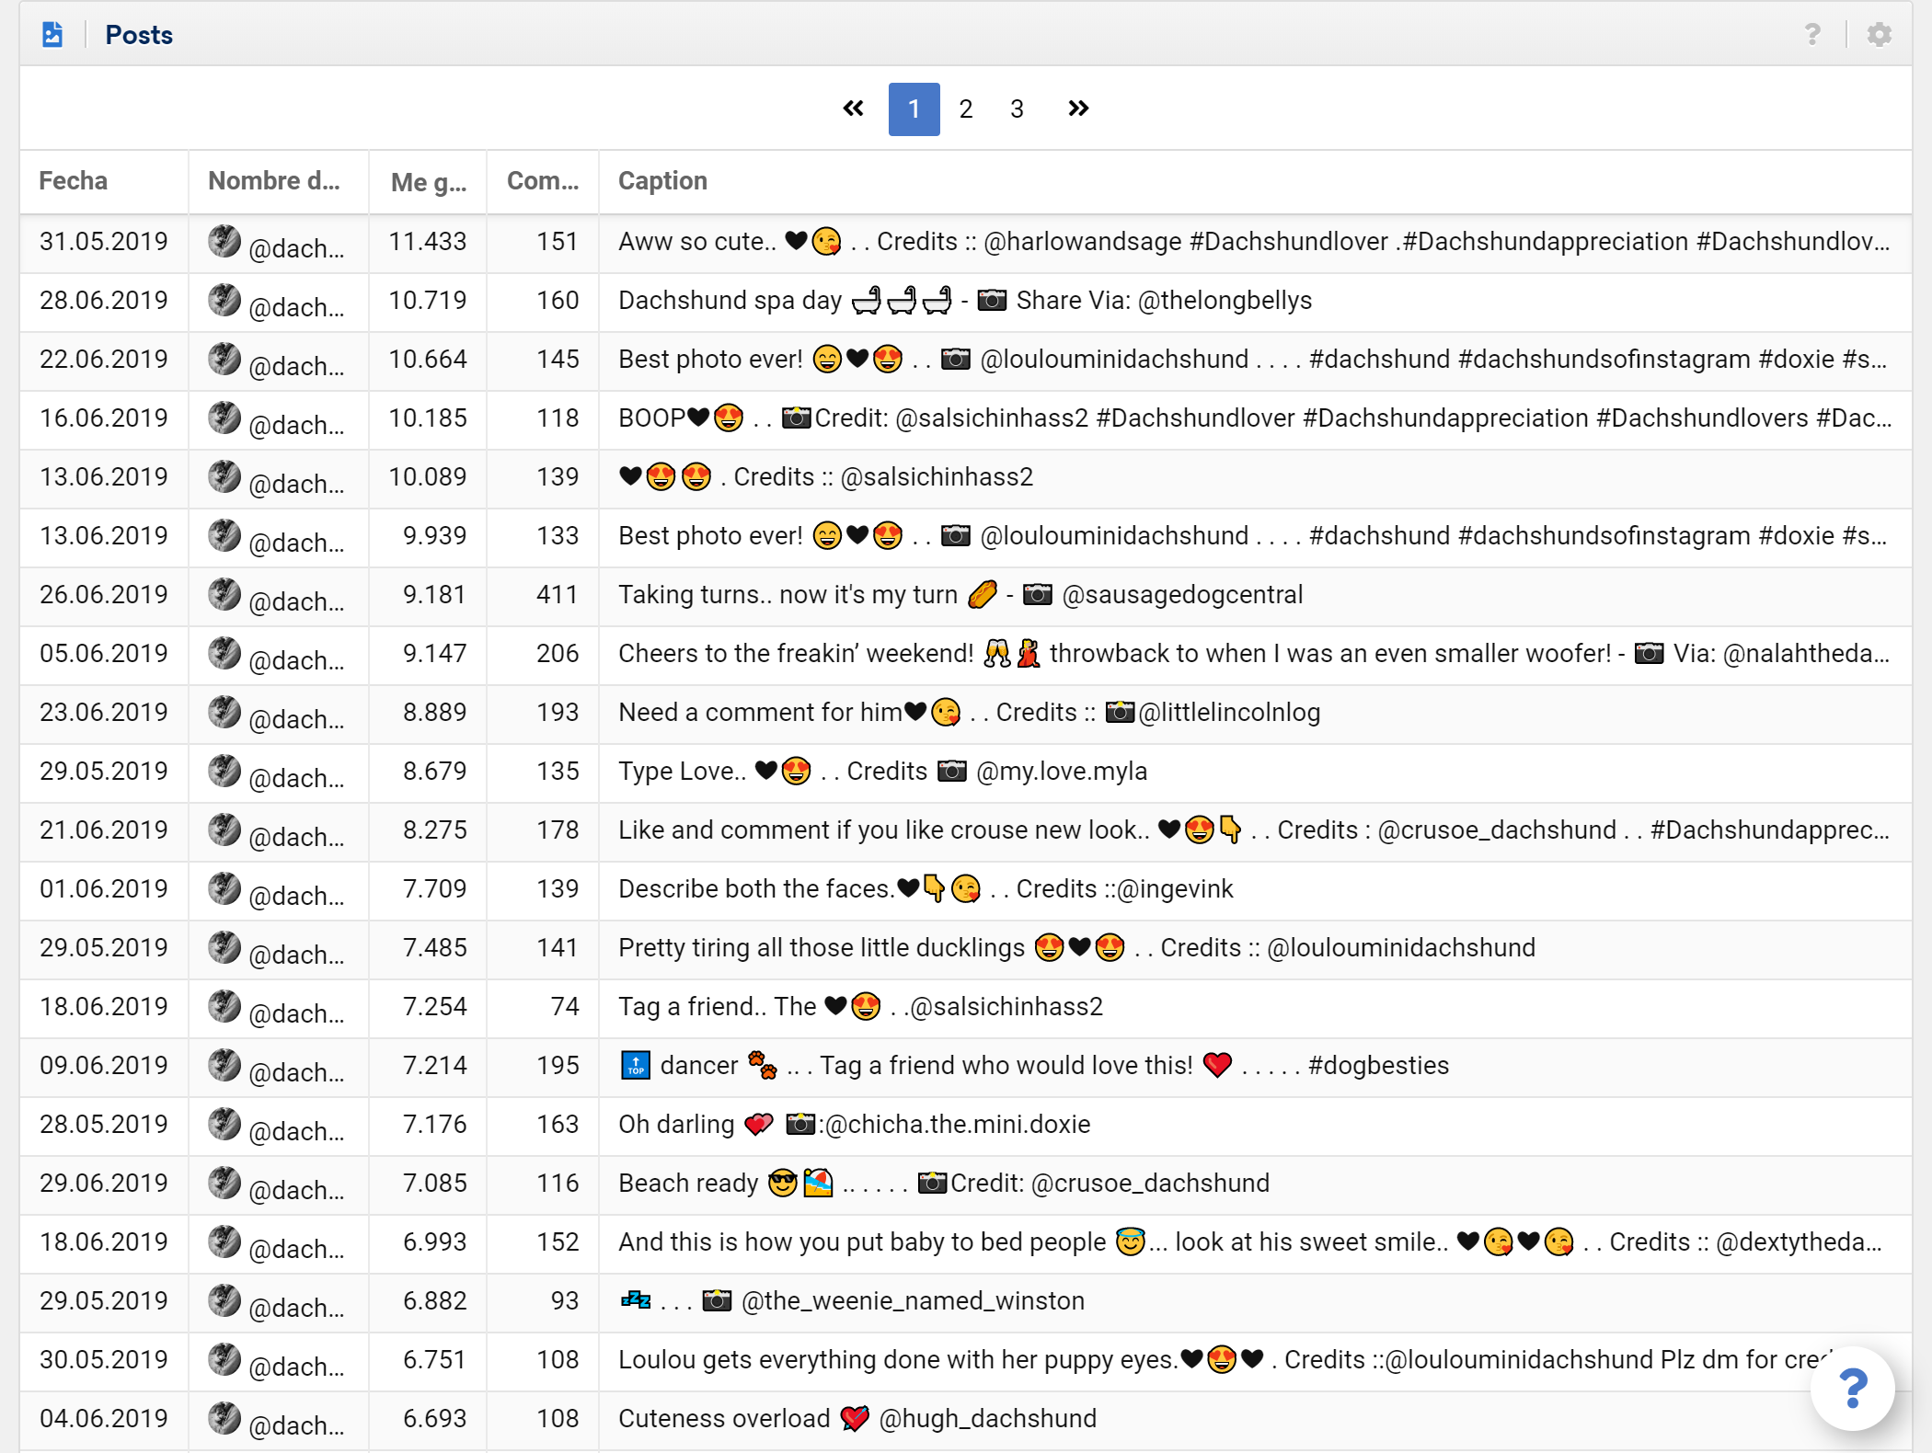Go to page 2

(x=965, y=109)
